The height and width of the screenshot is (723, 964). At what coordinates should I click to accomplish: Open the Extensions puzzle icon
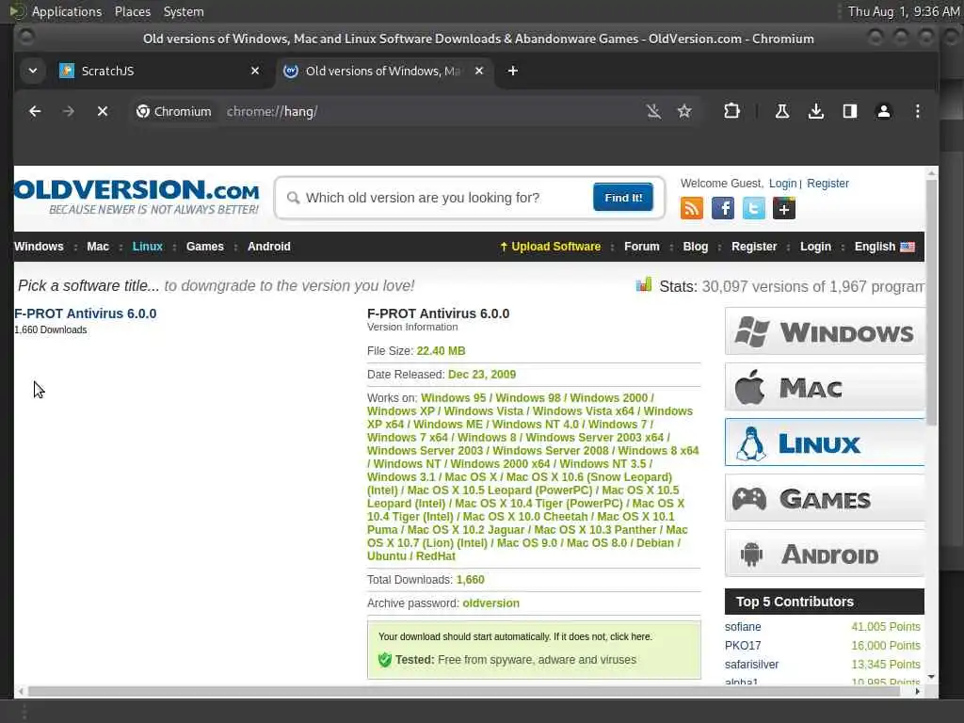[731, 111]
